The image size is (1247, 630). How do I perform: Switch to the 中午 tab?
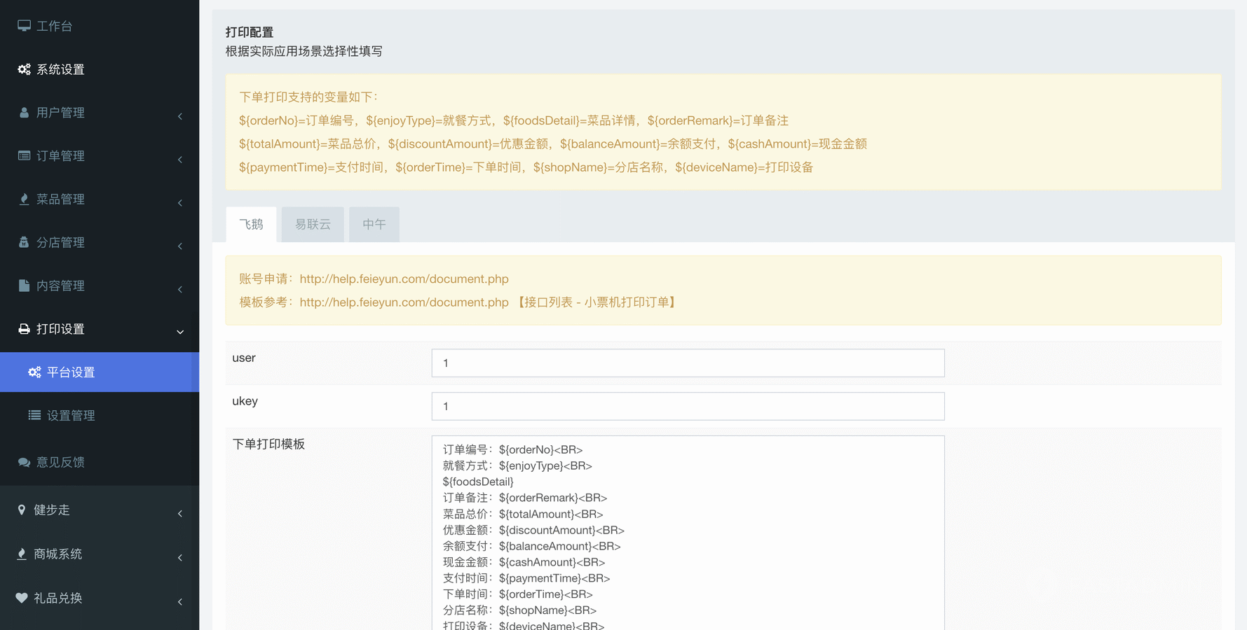coord(374,225)
